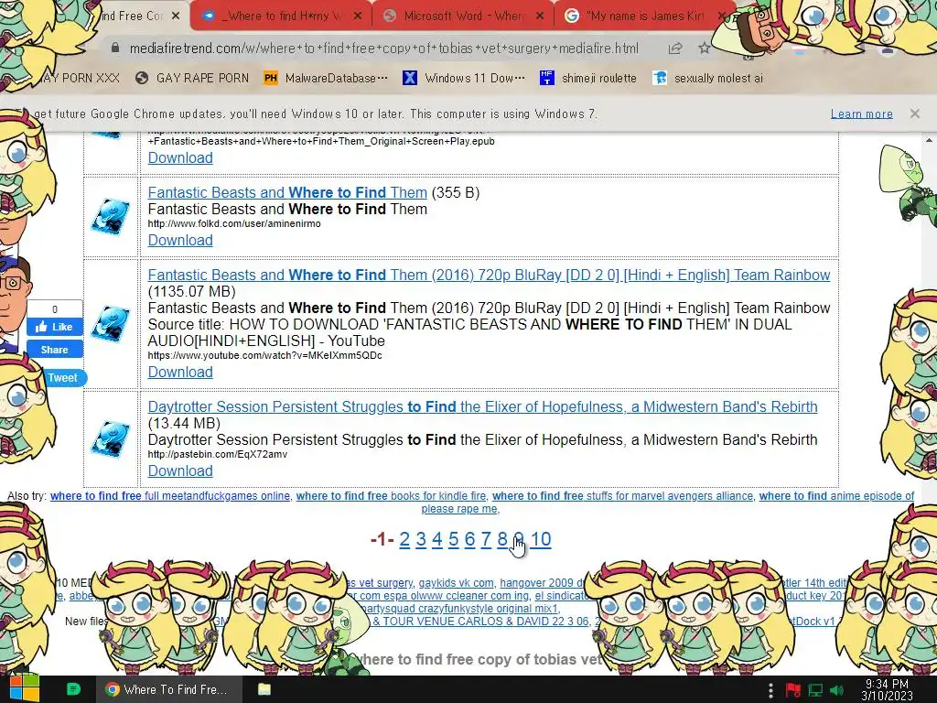
Task: Click the scrollbar up arrow
Action: pos(930,140)
